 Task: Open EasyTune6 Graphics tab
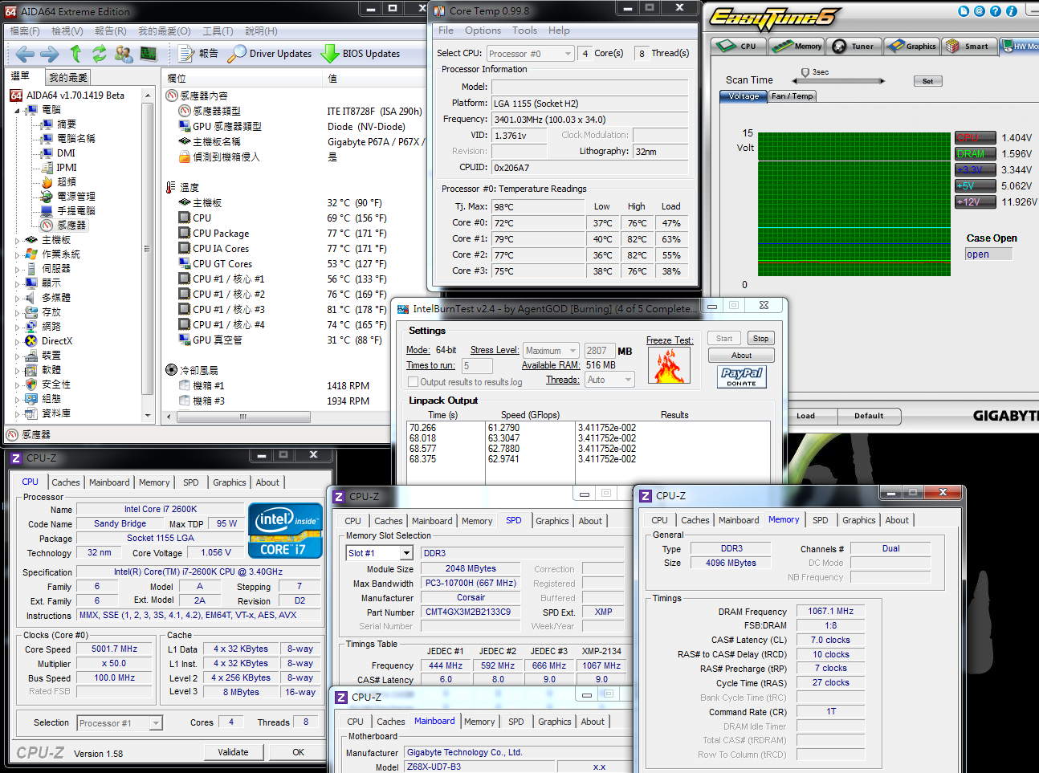(x=912, y=46)
